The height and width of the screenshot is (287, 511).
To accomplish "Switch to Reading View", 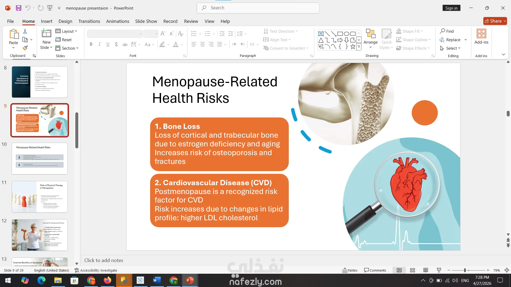I will pos(426,270).
